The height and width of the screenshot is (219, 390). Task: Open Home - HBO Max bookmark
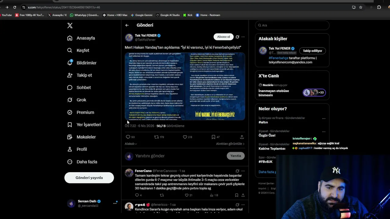click(115, 15)
